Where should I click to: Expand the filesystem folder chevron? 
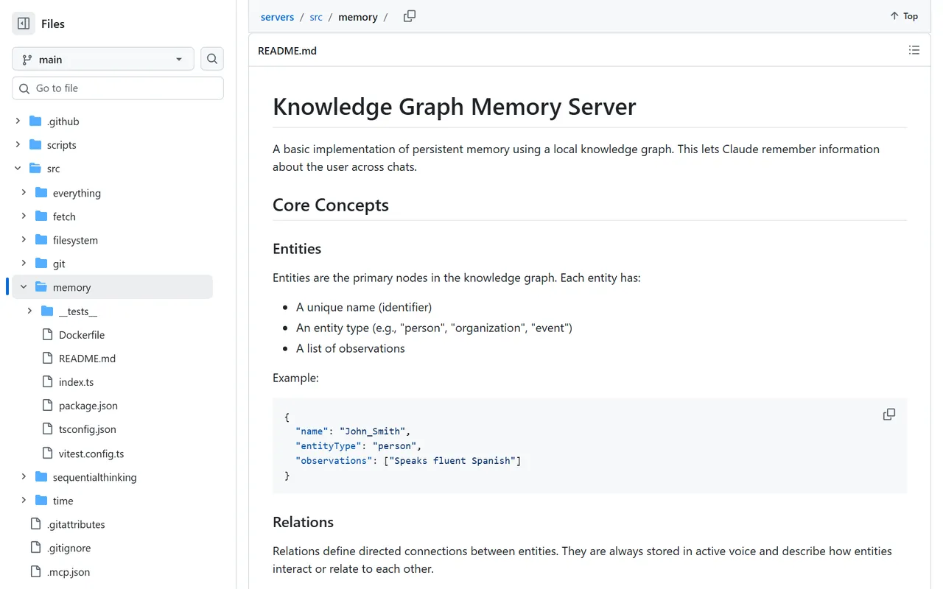[x=24, y=239]
